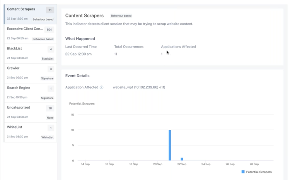Click the timestamp 22 Sep 06:55 am

click(17, 39)
